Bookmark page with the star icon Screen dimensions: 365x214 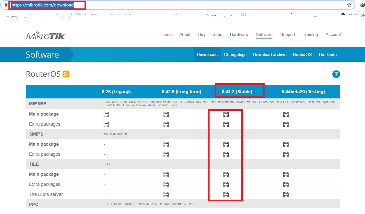[x=349, y=5]
